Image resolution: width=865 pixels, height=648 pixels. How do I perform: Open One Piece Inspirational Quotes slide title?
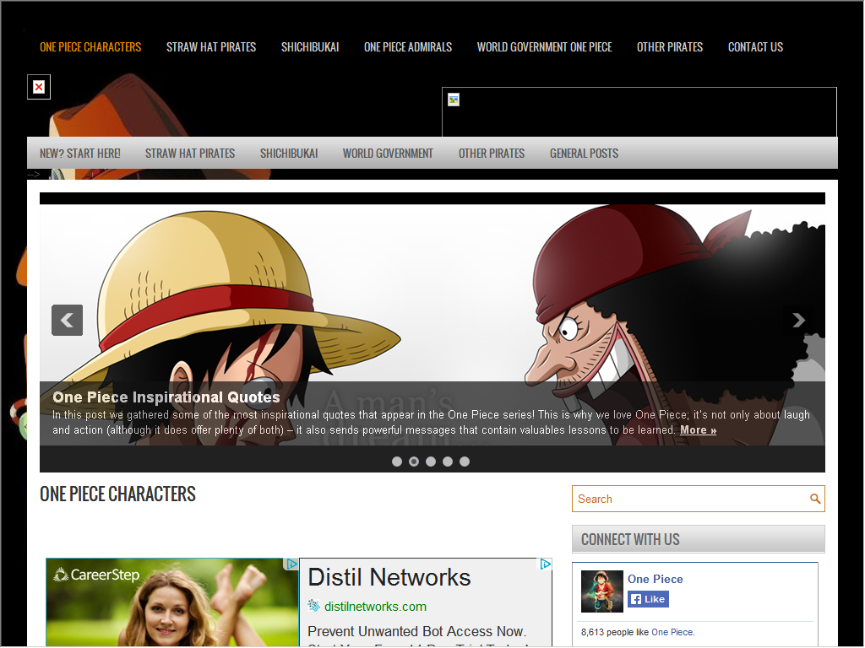(x=166, y=397)
